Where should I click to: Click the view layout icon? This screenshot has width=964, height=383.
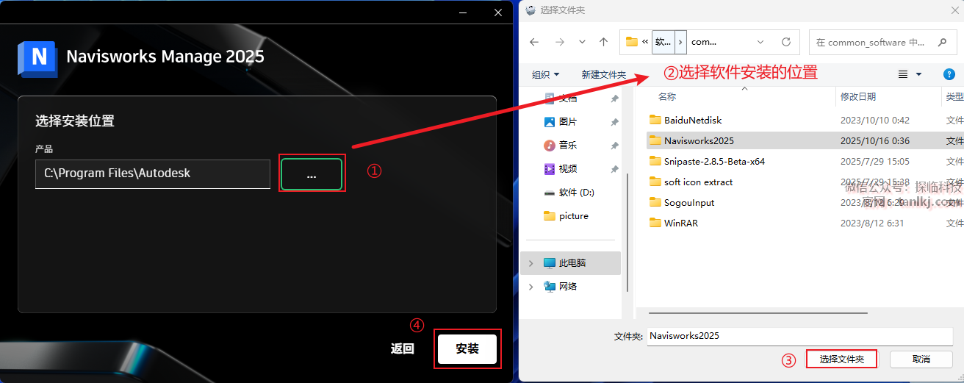coord(903,74)
